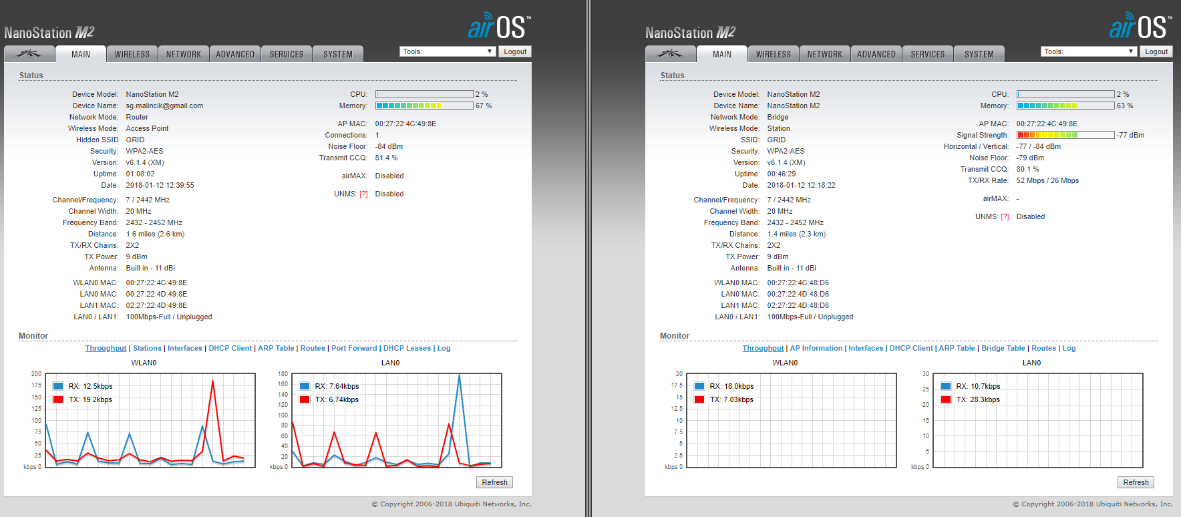Switch to MAIN tab in left panel
The width and height of the screenshot is (1181, 517).
[x=81, y=54]
